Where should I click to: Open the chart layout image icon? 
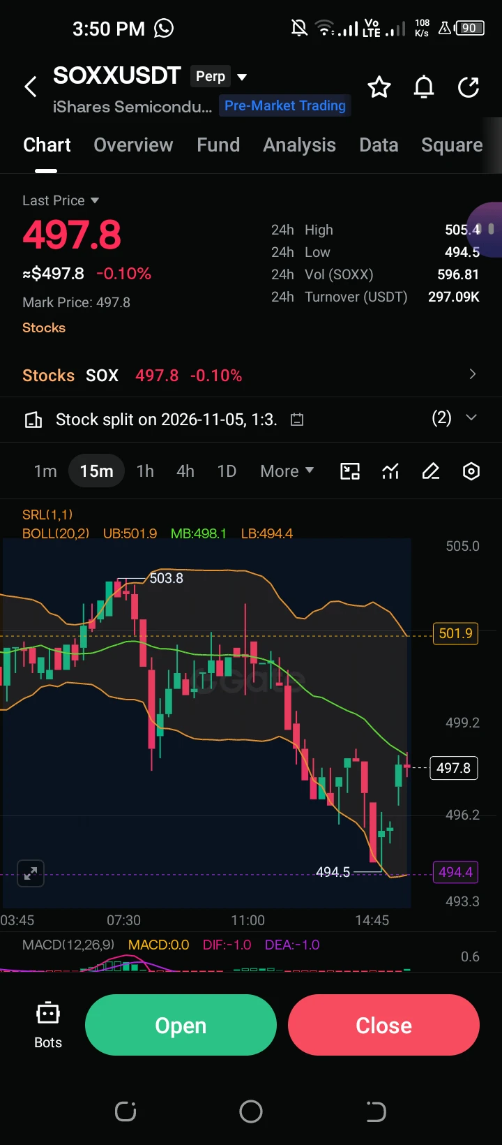(350, 471)
